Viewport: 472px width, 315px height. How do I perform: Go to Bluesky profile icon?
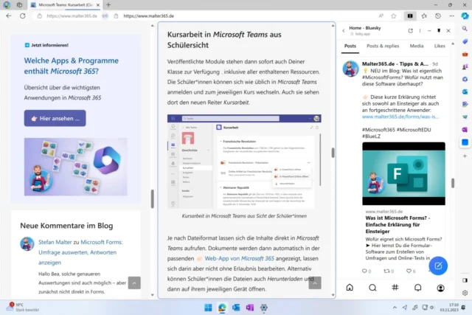pos(440,288)
